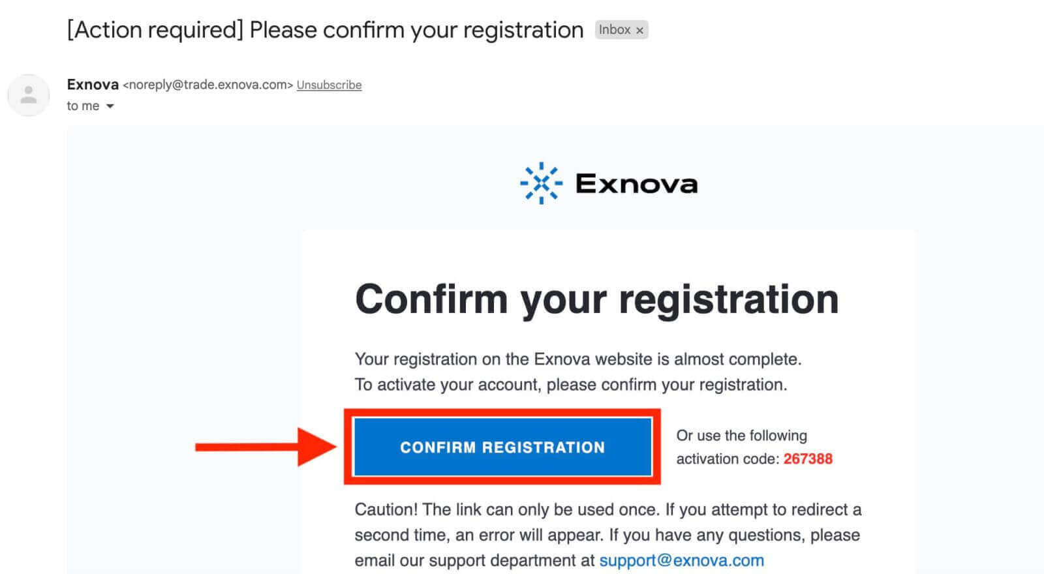Click the "to me" recipient text
1044x574 pixels.
pyautogui.click(x=83, y=106)
